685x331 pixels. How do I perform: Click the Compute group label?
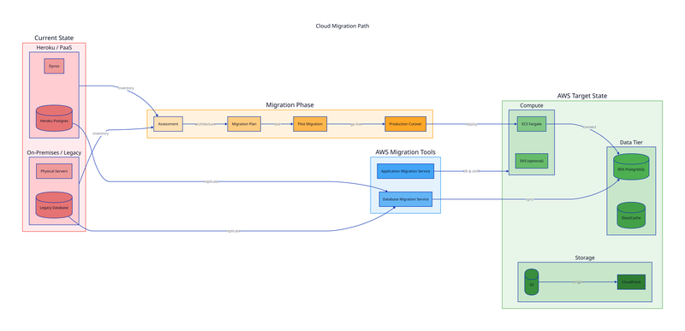click(532, 105)
